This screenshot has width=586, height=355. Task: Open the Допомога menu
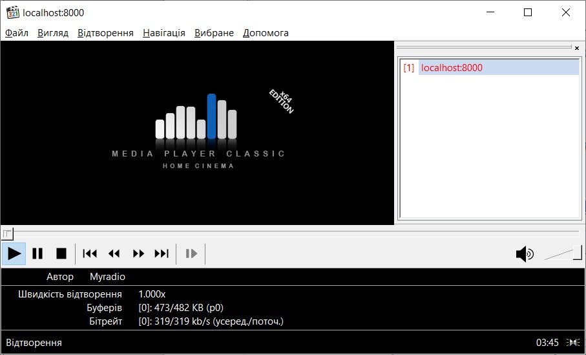(x=266, y=33)
